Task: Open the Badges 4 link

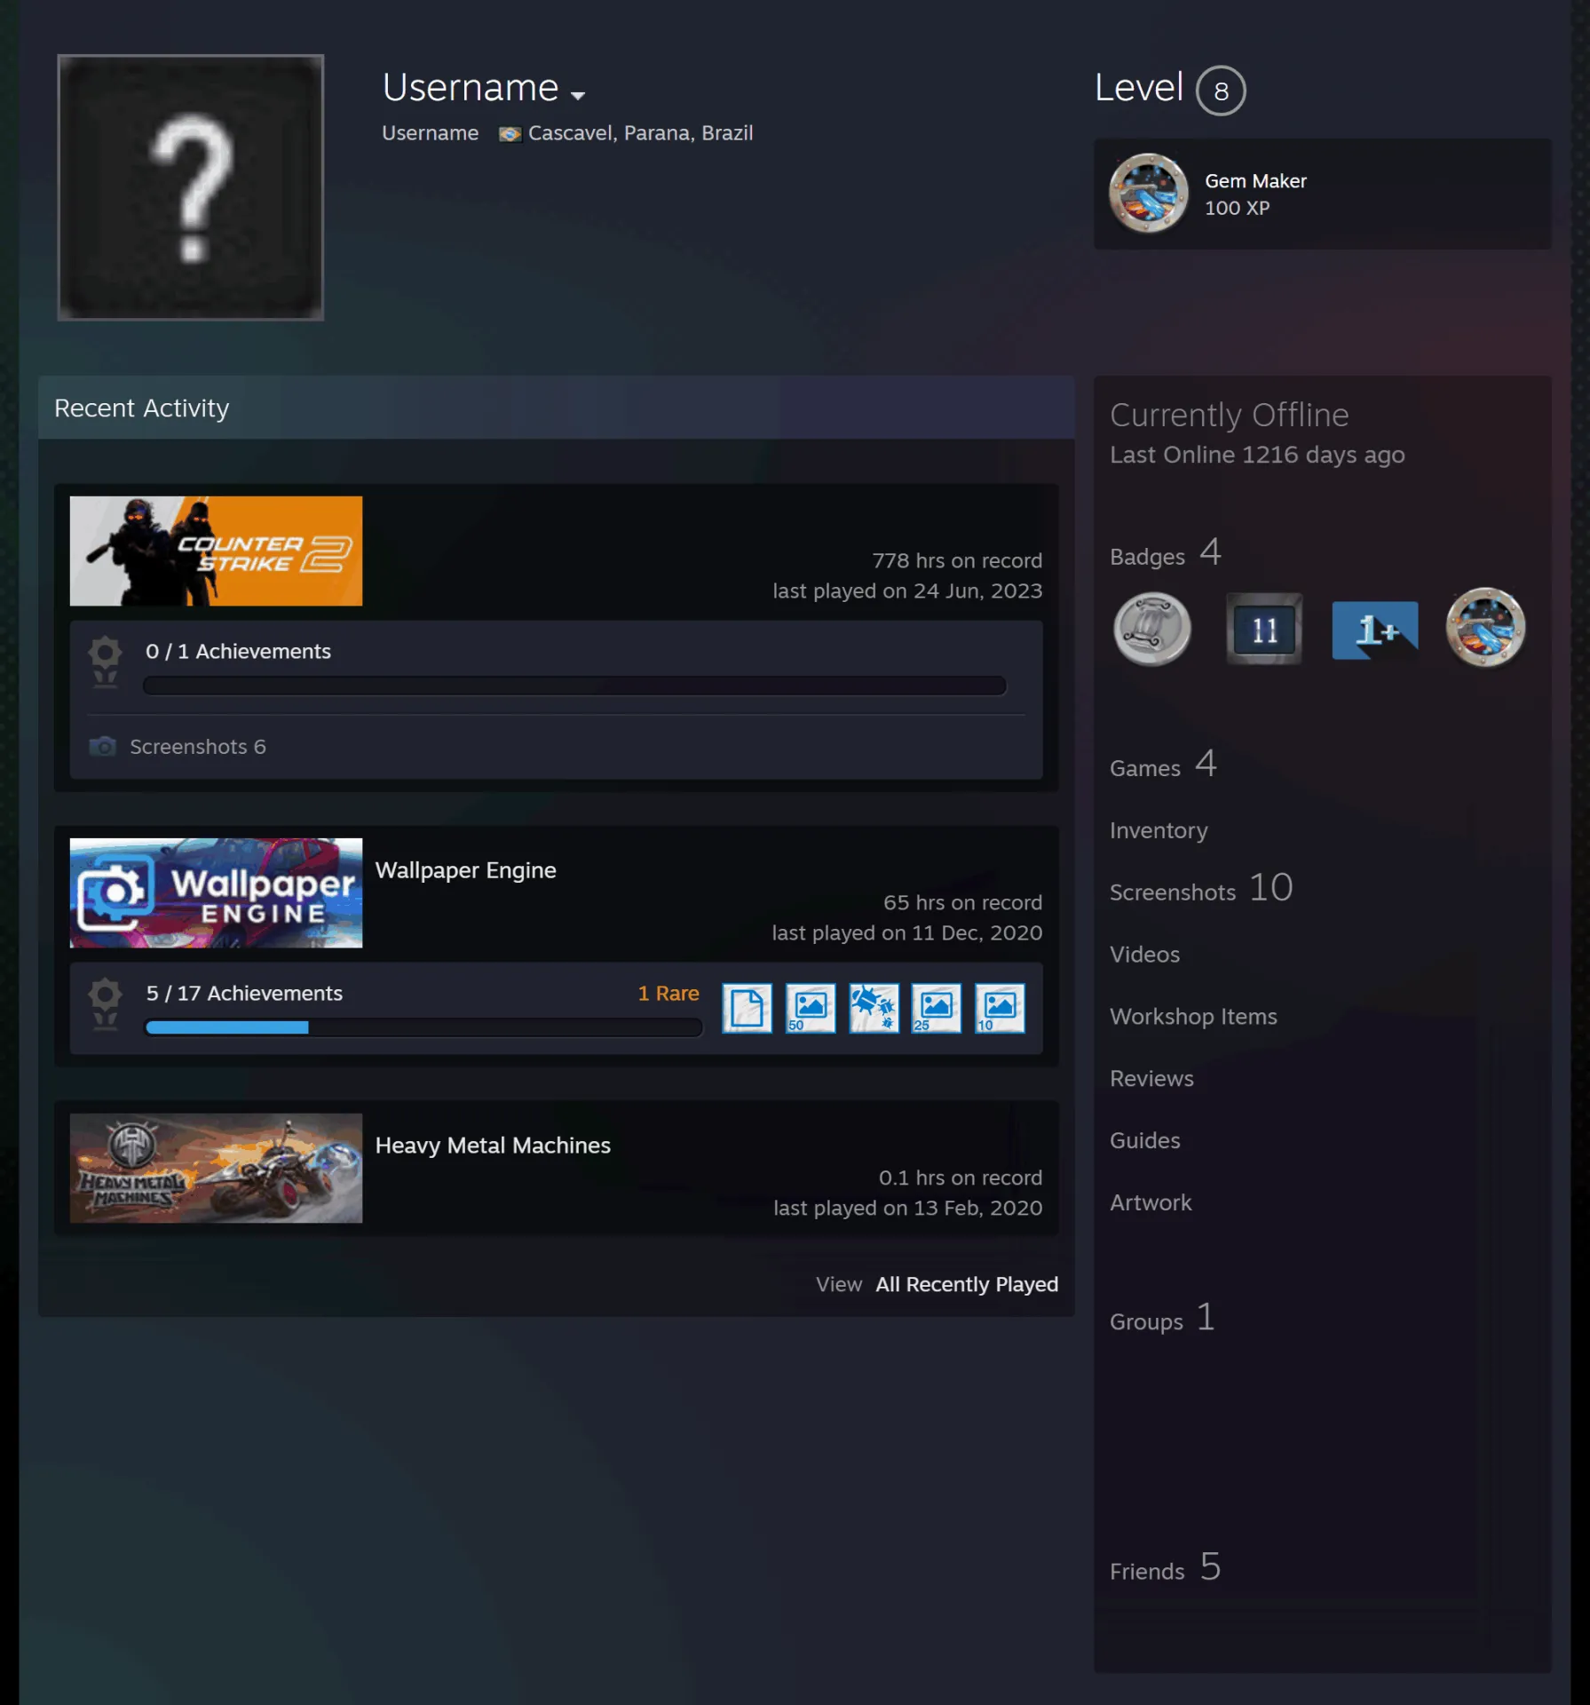Action: point(1165,553)
